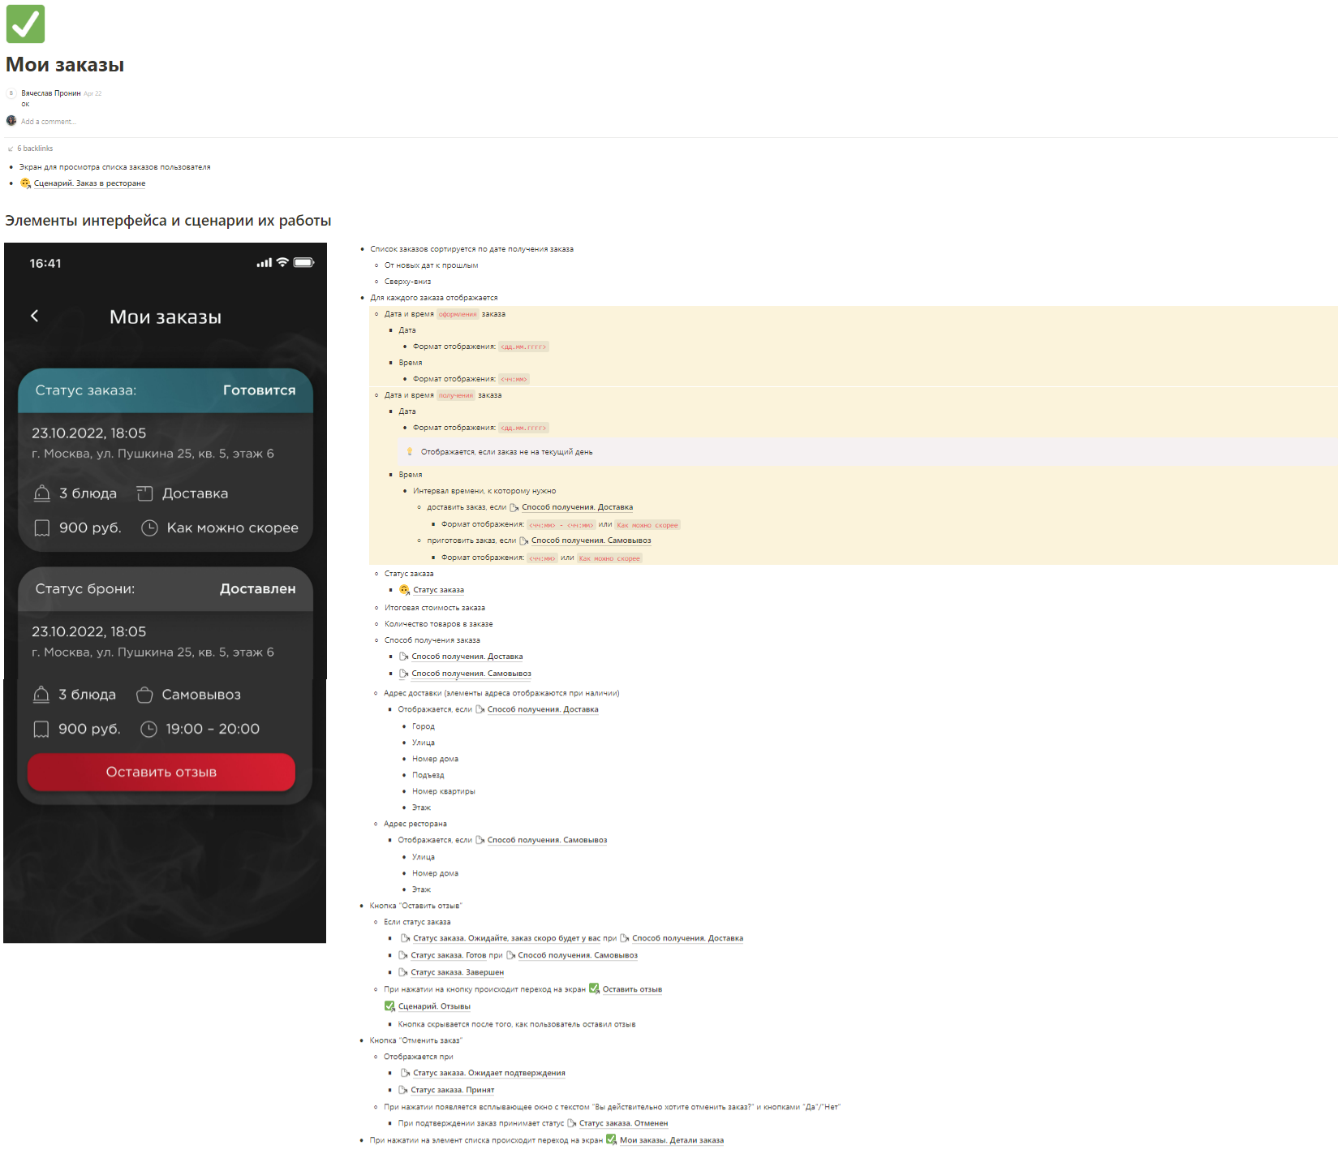Image resolution: width=1342 pixels, height=1154 pixels.
Task: Click the comment author name 'Вячеслав Пронин'
Action: 51,93
